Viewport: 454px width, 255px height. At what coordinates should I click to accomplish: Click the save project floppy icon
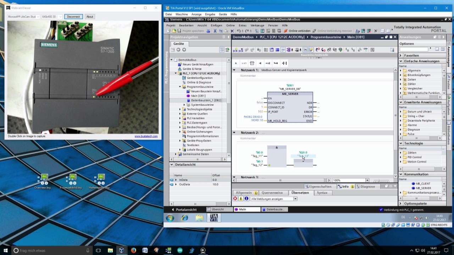tap(179, 31)
